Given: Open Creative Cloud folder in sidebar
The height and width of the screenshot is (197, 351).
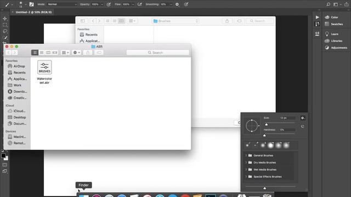Looking at the screenshot, I should coord(17,98).
